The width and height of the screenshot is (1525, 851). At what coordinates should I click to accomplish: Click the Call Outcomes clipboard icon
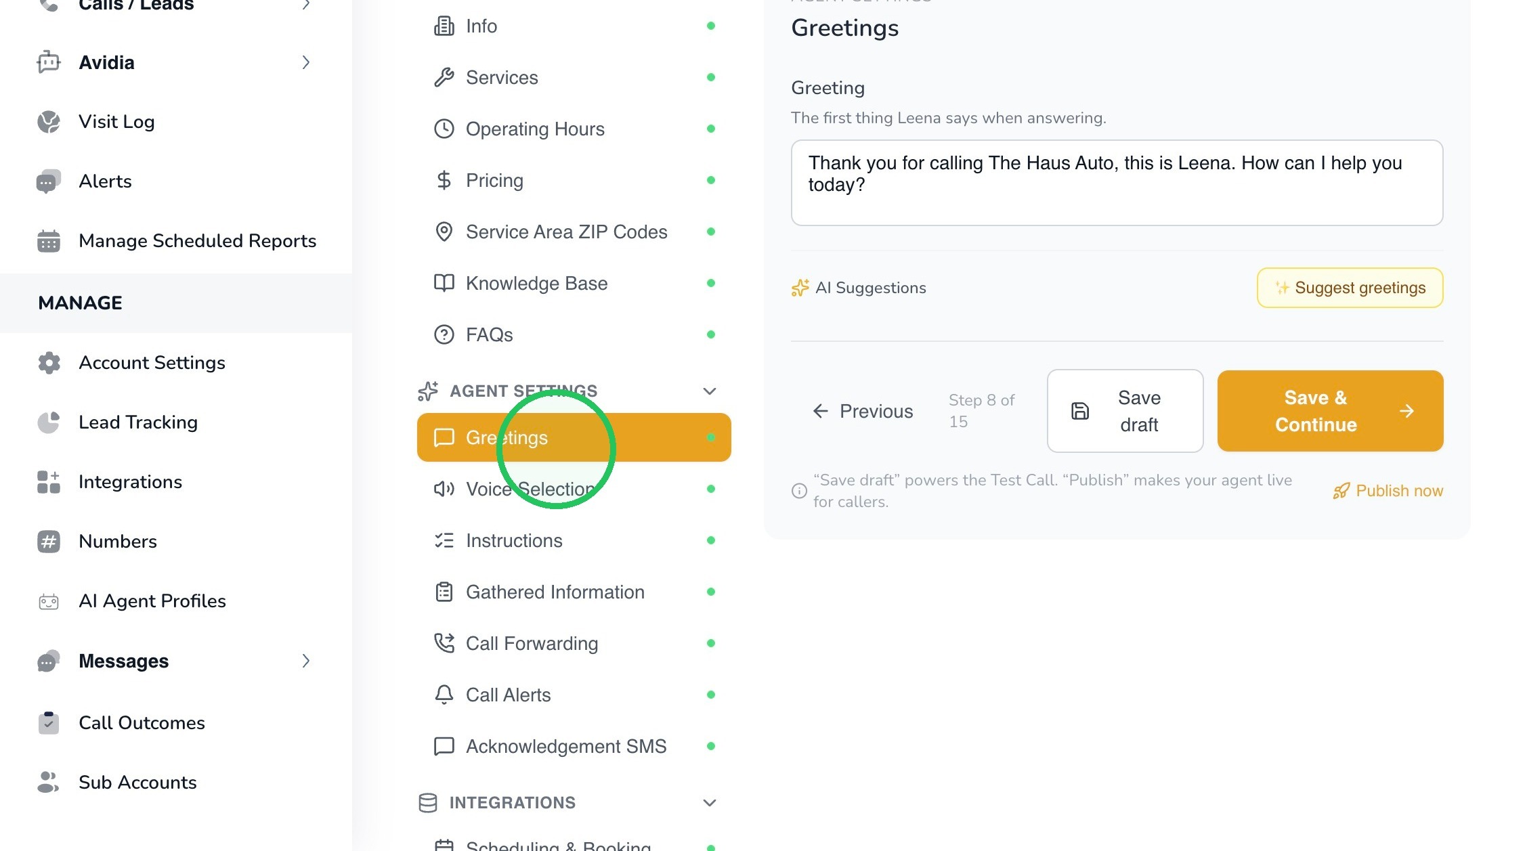point(49,723)
